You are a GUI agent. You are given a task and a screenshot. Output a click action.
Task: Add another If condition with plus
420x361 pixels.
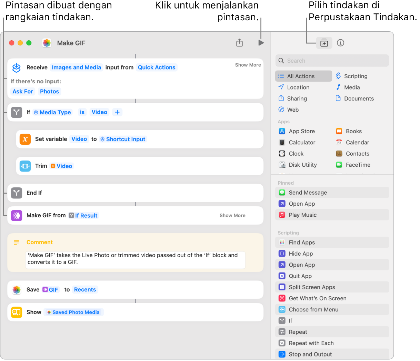[117, 112]
